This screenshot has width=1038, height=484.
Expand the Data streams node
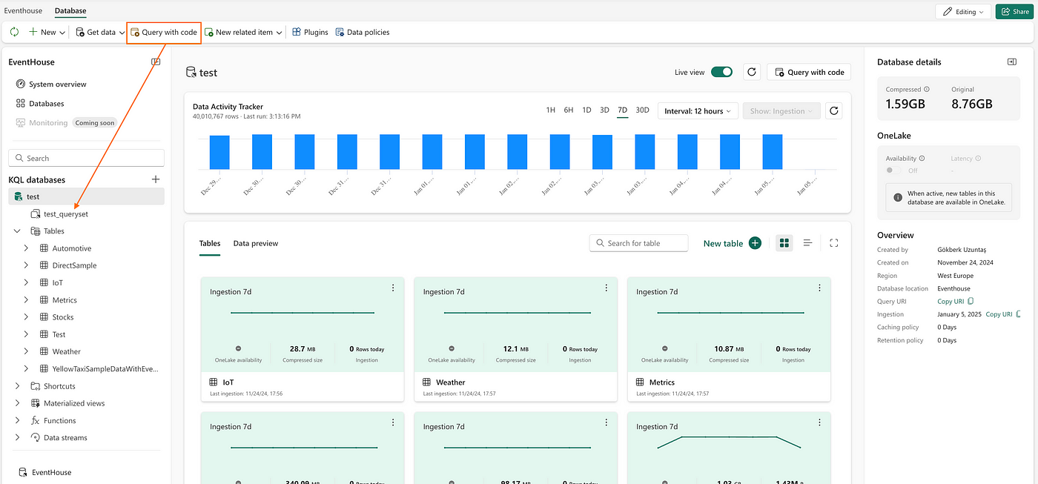tap(17, 437)
